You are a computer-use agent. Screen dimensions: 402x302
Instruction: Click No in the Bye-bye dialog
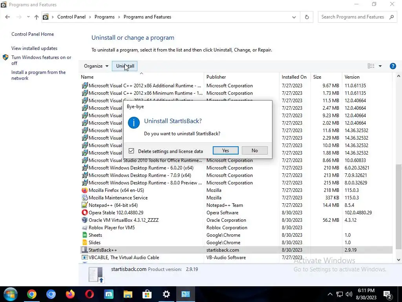[x=254, y=151]
